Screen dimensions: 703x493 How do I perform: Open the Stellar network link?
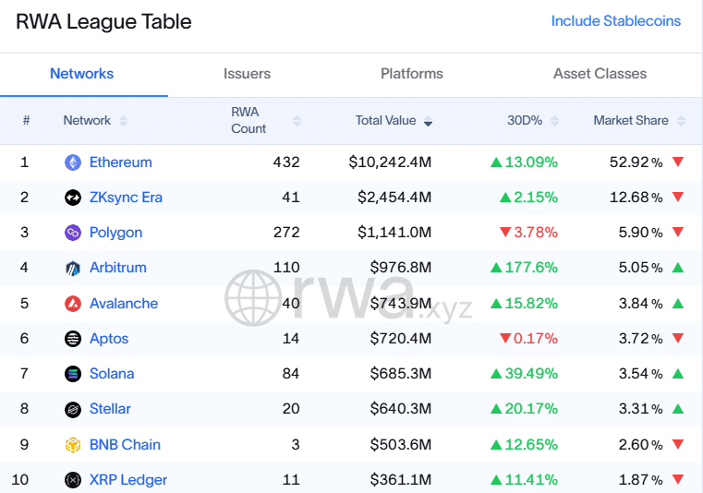click(x=110, y=409)
